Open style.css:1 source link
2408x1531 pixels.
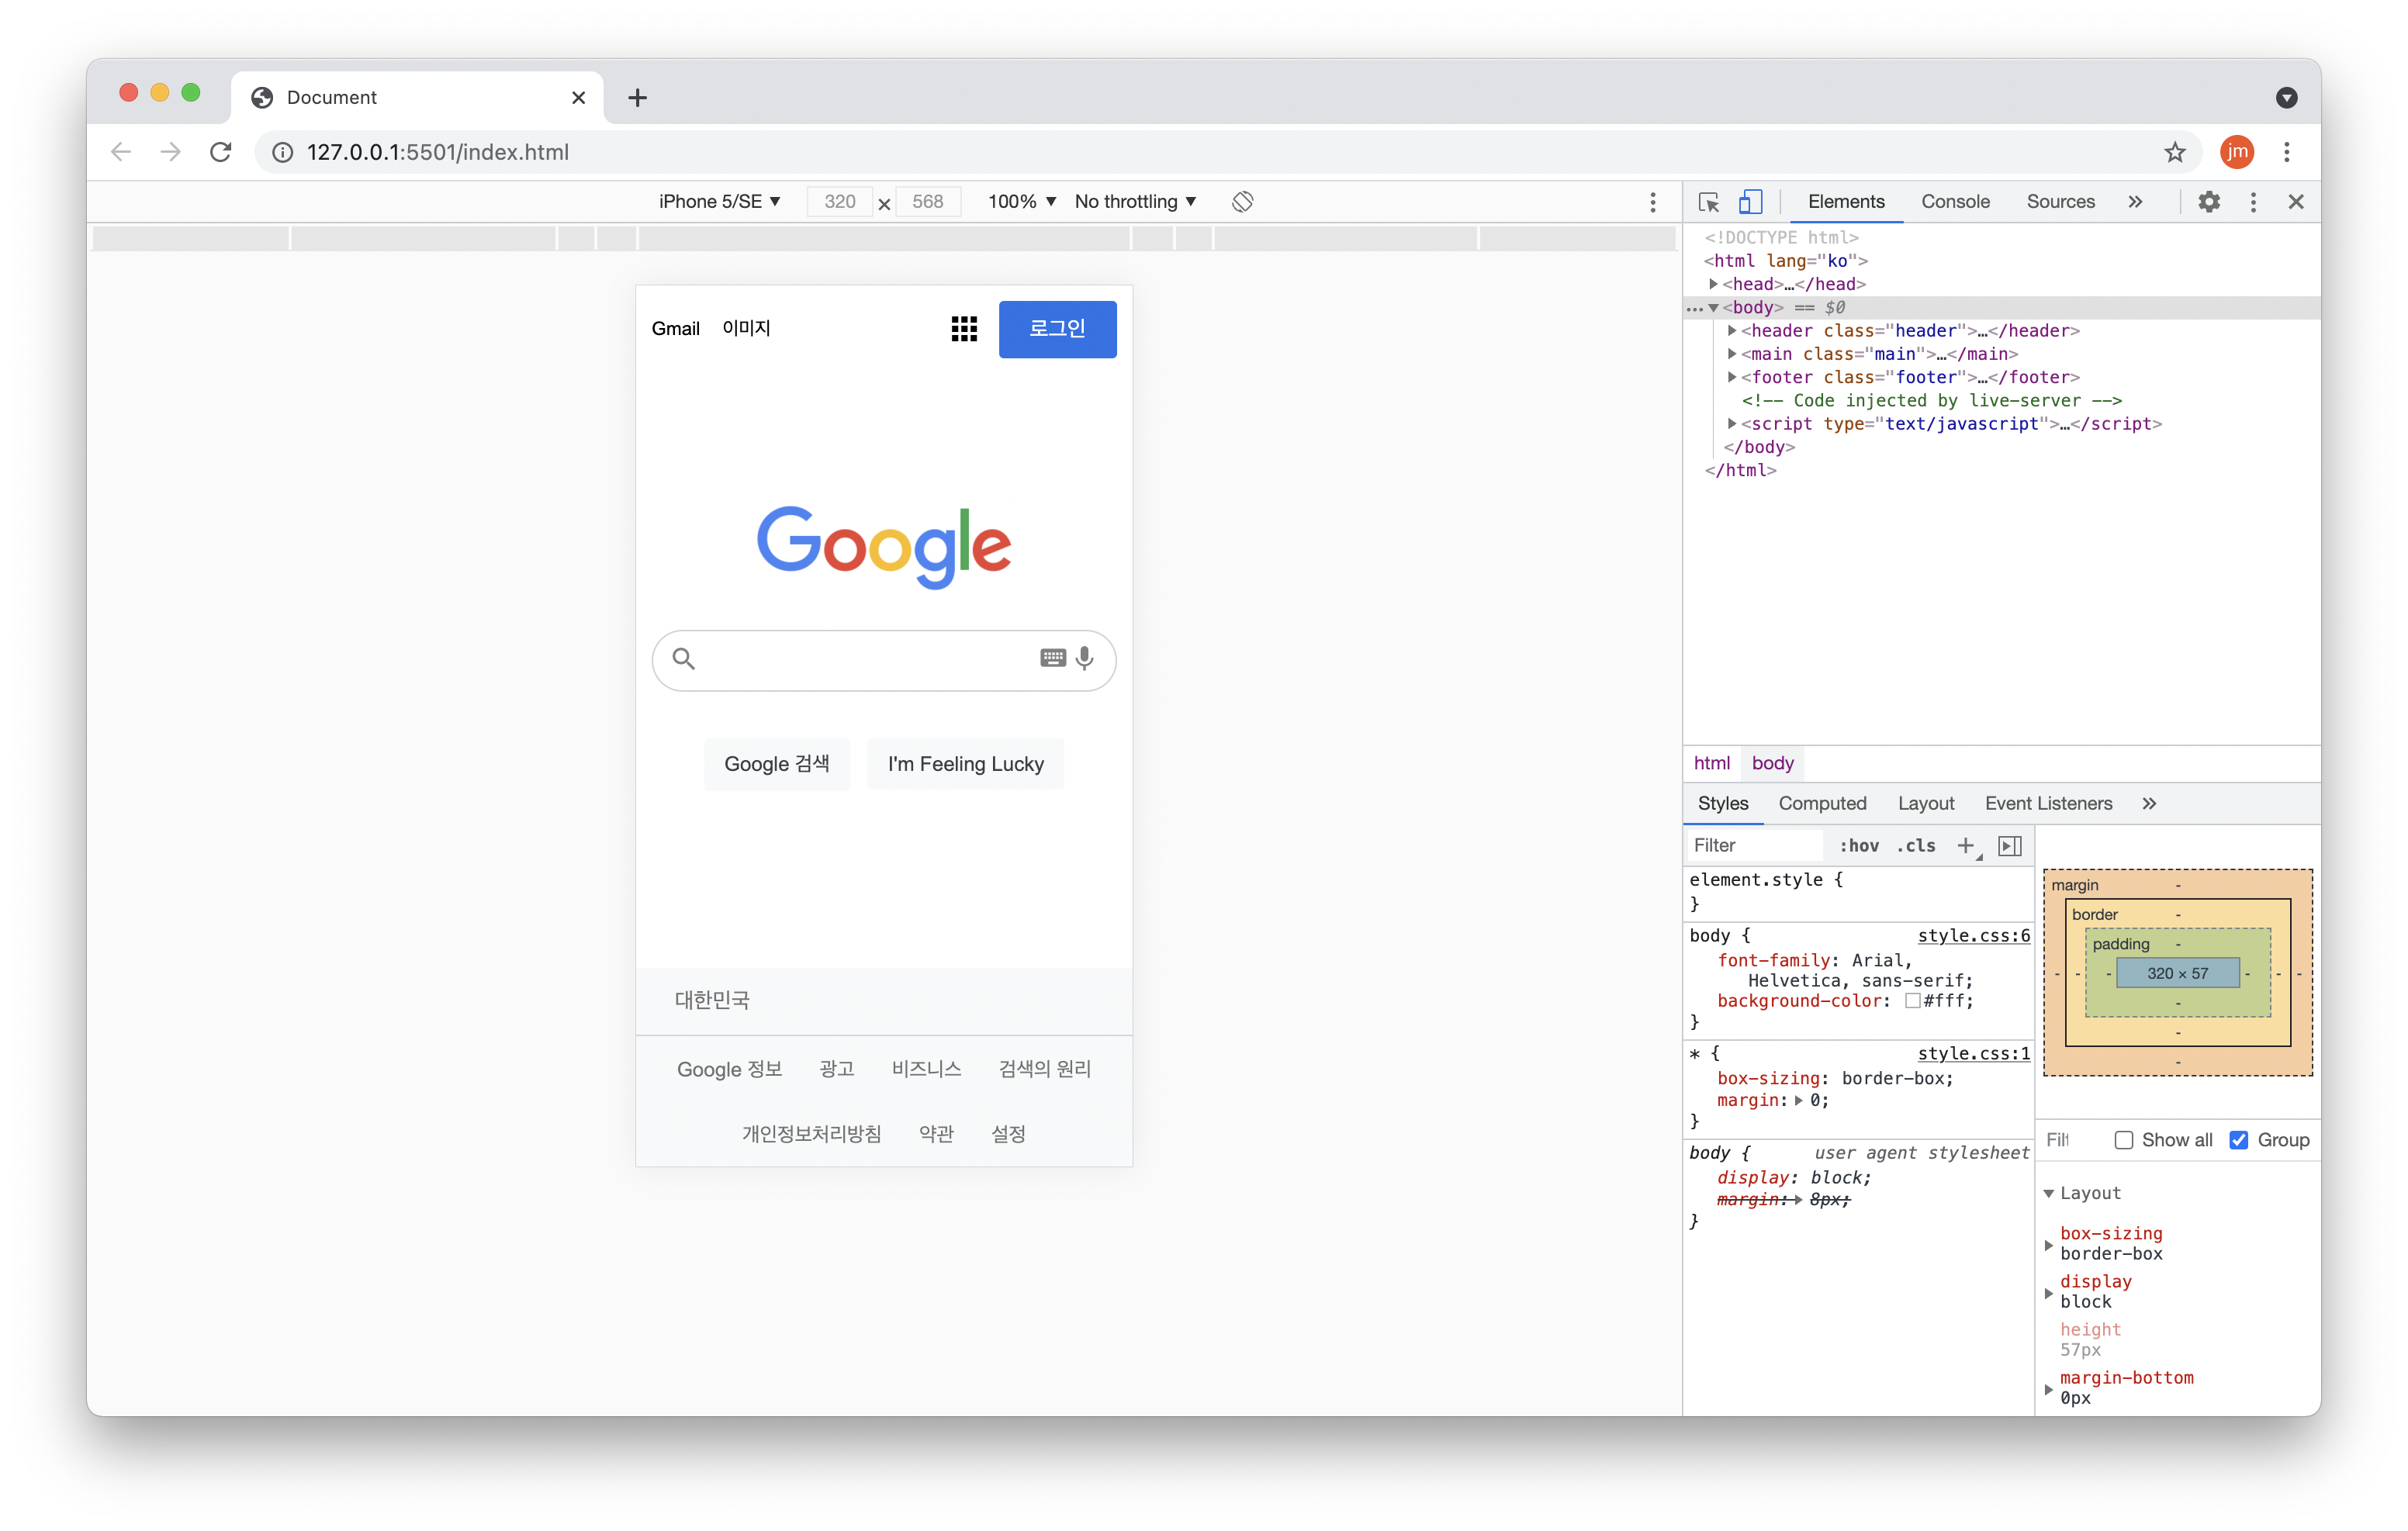1973,1054
